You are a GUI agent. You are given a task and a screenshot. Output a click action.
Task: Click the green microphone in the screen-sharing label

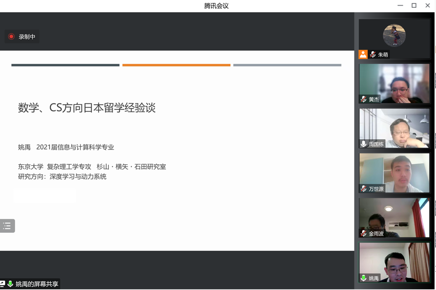[x=10, y=284]
